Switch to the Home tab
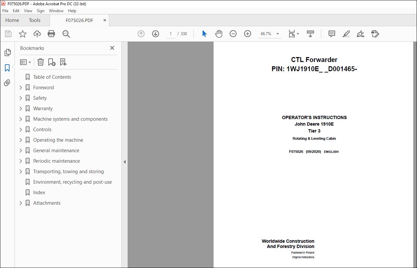 pos(12,20)
